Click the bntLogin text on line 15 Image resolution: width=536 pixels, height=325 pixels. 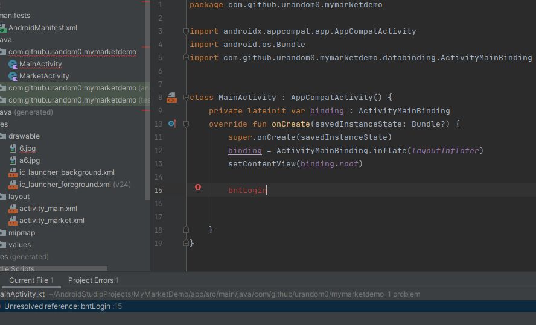coord(247,191)
